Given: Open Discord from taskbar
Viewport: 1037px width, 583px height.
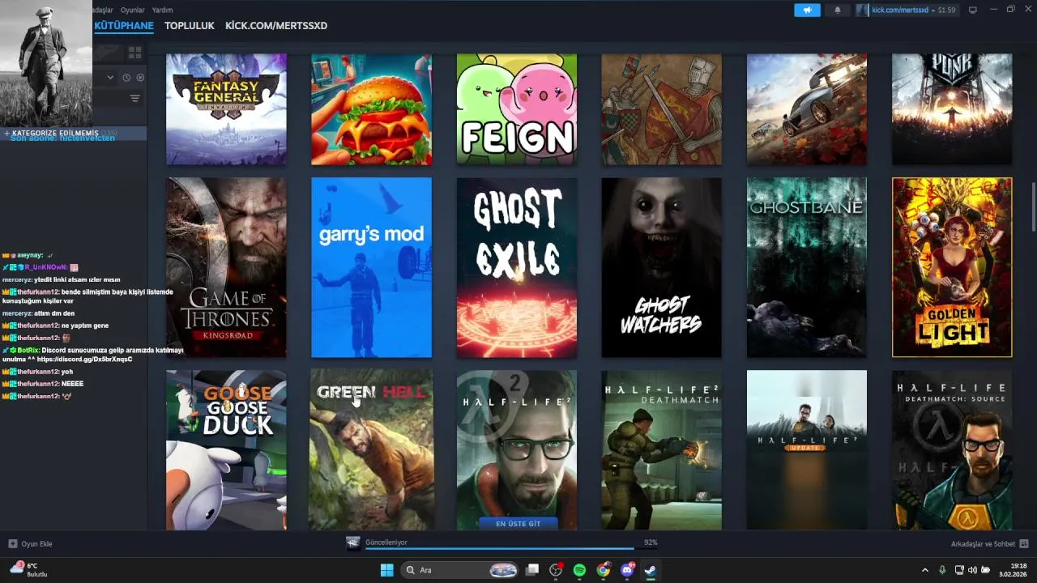Looking at the screenshot, I should pyautogui.click(x=627, y=570).
